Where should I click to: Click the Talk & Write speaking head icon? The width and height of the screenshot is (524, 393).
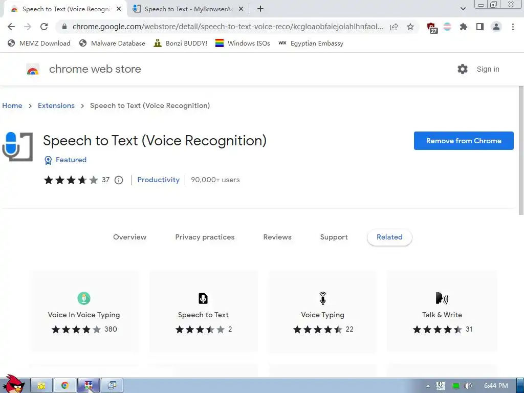[x=442, y=298]
